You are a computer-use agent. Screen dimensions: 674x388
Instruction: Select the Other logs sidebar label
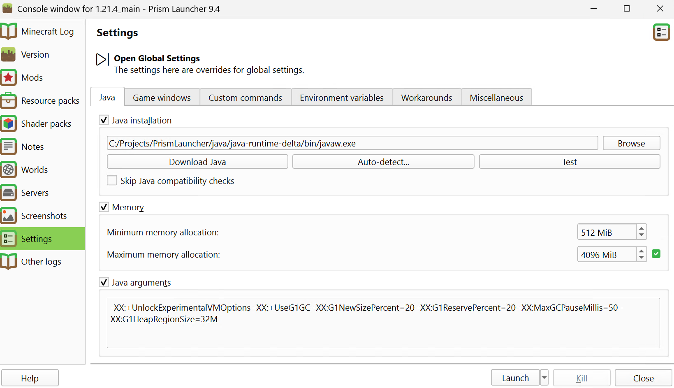pos(41,262)
